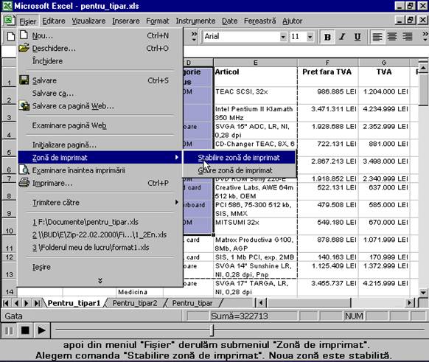Click horizontal scrollbar right arrow
The image size is (429, 362).
pos(409,303)
